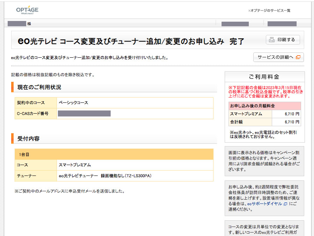The width and height of the screenshot is (314, 236).
Task: Click application accepted confirmation sentence
Action: coord(90,58)
